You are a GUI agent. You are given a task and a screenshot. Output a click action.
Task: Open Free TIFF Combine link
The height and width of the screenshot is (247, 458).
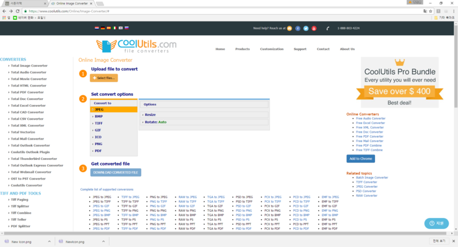coord(369,150)
